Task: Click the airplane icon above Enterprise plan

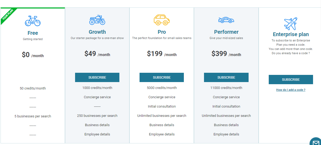Action: pos(291,24)
